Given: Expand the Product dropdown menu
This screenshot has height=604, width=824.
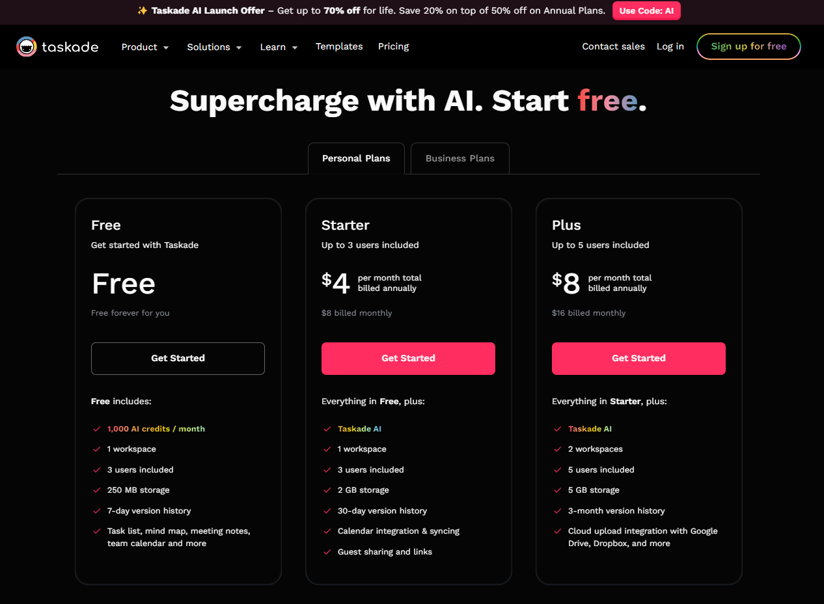Looking at the screenshot, I should 145,47.
